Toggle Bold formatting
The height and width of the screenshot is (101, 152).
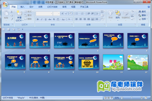pos(38,19)
